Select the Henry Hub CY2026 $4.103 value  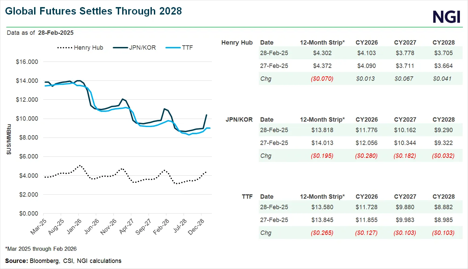(x=366, y=53)
